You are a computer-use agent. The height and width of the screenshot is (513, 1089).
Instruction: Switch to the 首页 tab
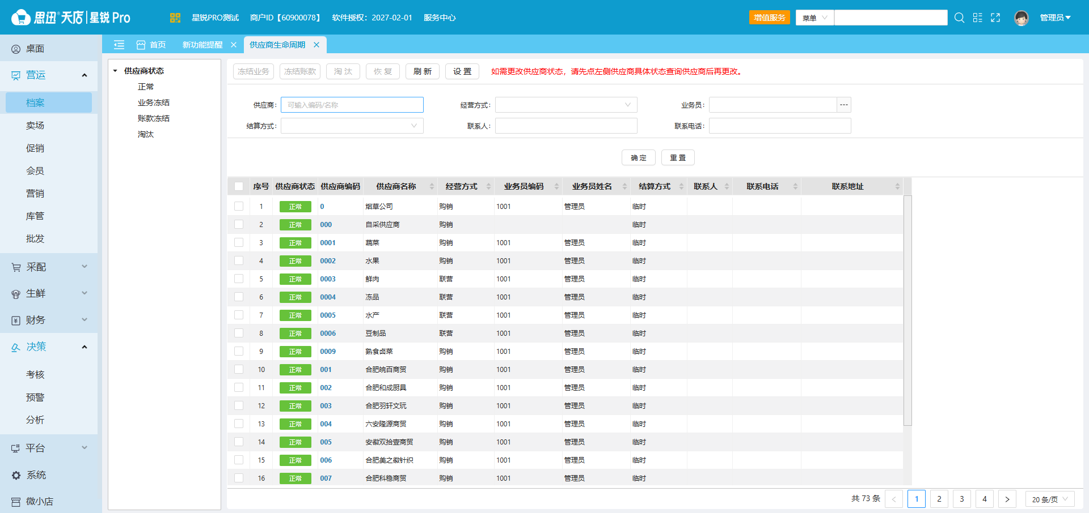coord(151,45)
